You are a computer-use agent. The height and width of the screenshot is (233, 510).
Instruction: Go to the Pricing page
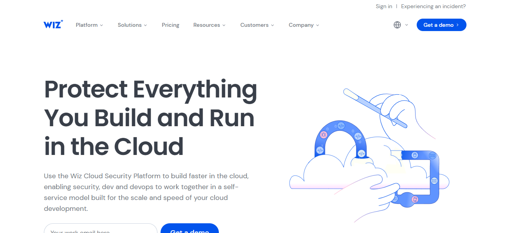(170, 25)
